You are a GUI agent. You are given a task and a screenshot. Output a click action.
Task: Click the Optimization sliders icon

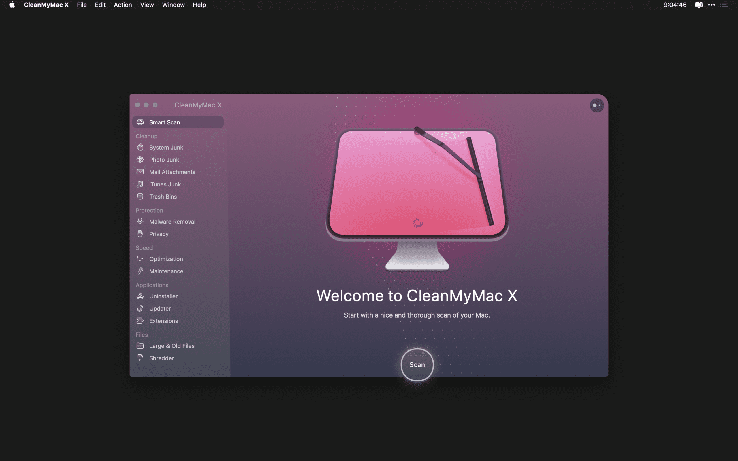pos(140,258)
